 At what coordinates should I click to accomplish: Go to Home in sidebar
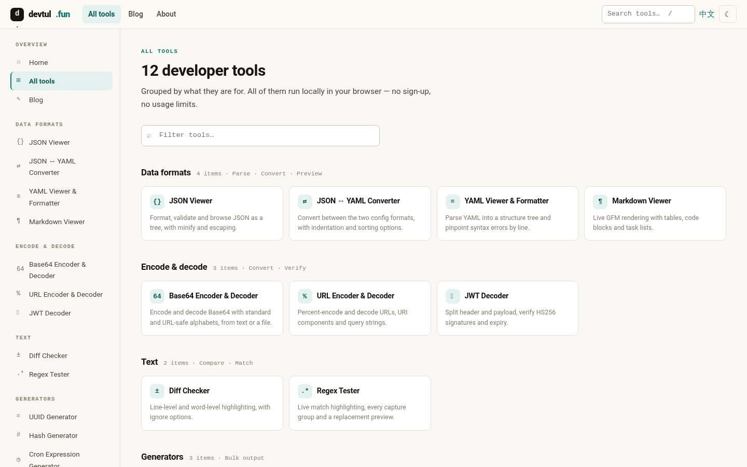coord(61,62)
